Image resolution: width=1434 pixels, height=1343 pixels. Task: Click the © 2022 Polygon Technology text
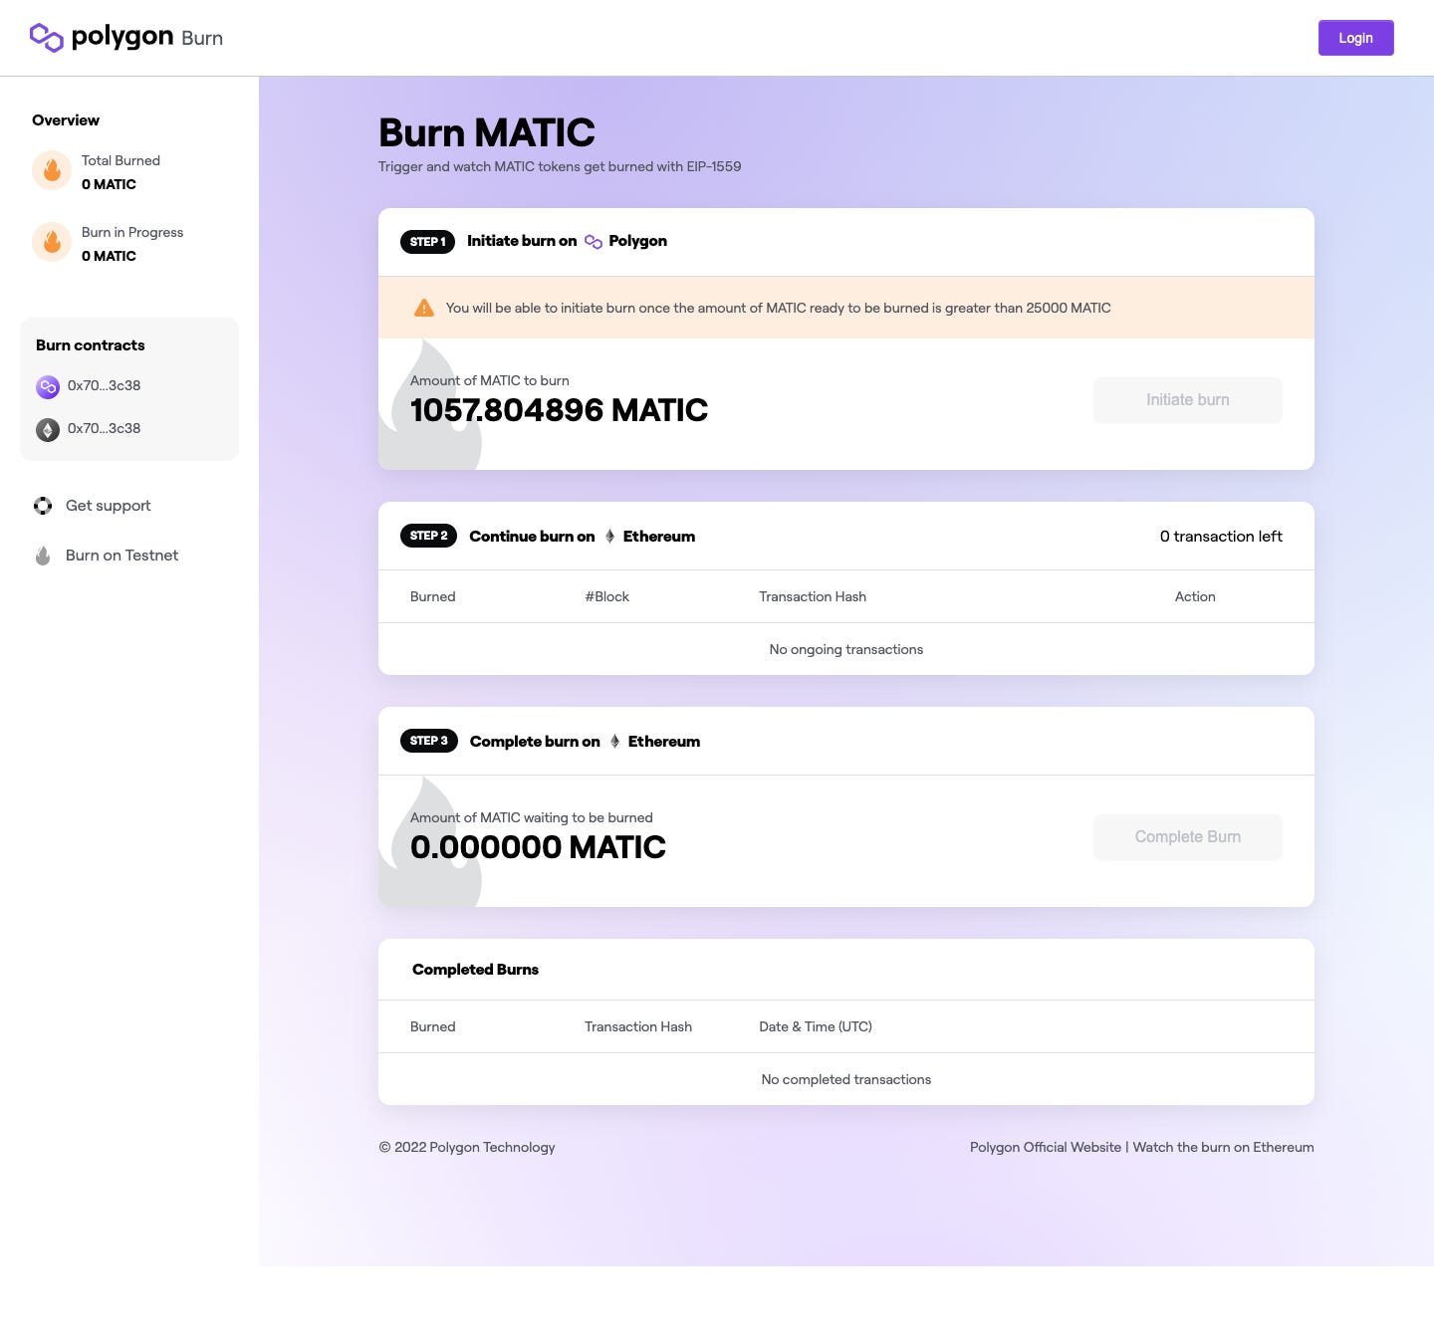click(x=467, y=1147)
